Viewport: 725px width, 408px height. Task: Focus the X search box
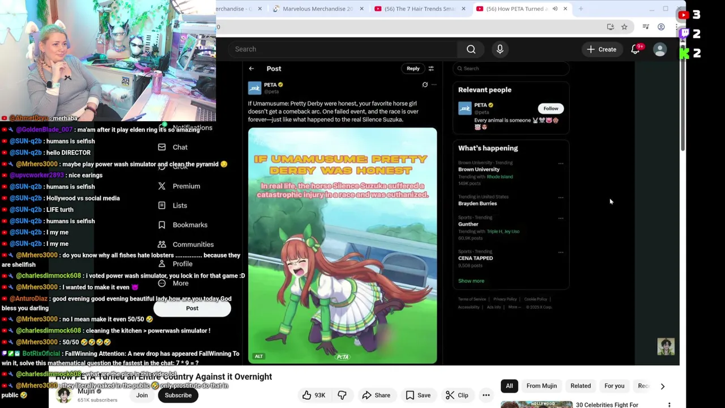click(511, 69)
